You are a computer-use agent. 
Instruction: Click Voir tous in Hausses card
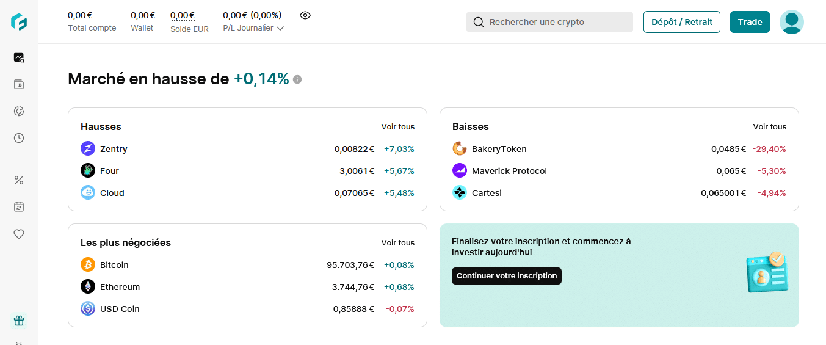coord(398,127)
